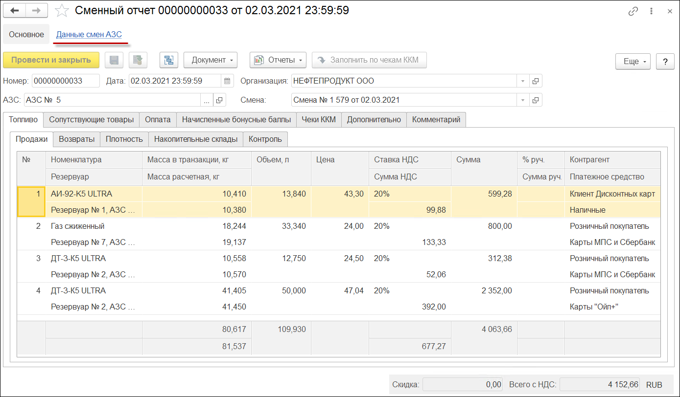Viewport: 680px width, 397px height.
Task: Open the АЗС № 5 record via open icon
Action: (219, 100)
